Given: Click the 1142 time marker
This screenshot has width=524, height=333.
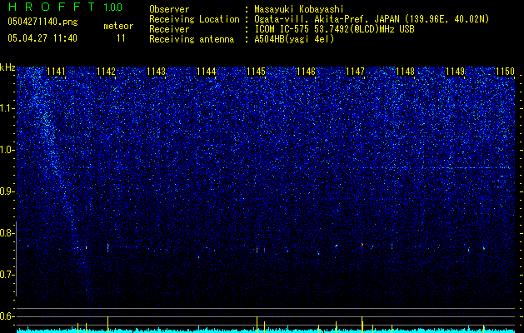Looking at the screenshot, I should pyautogui.click(x=106, y=72).
